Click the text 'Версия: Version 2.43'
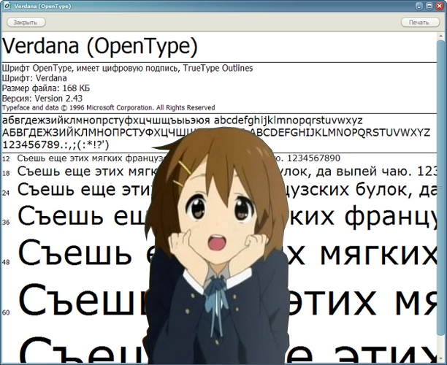The height and width of the screenshot is (365, 447). (x=42, y=99)
